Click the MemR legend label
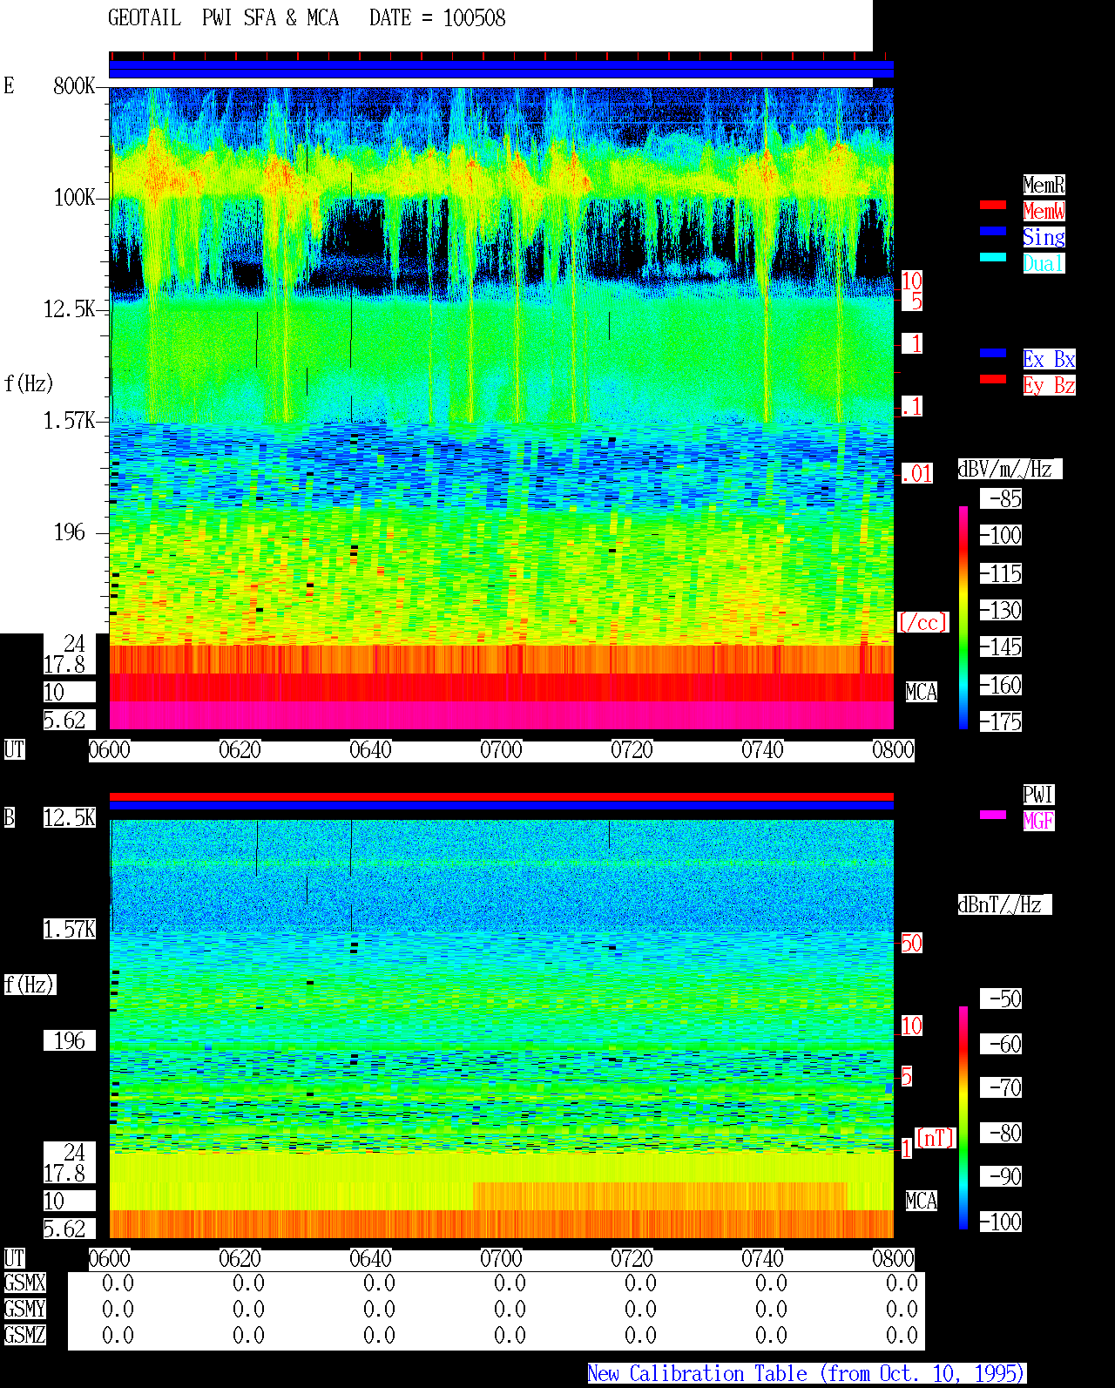 [x=1044, y=185]
